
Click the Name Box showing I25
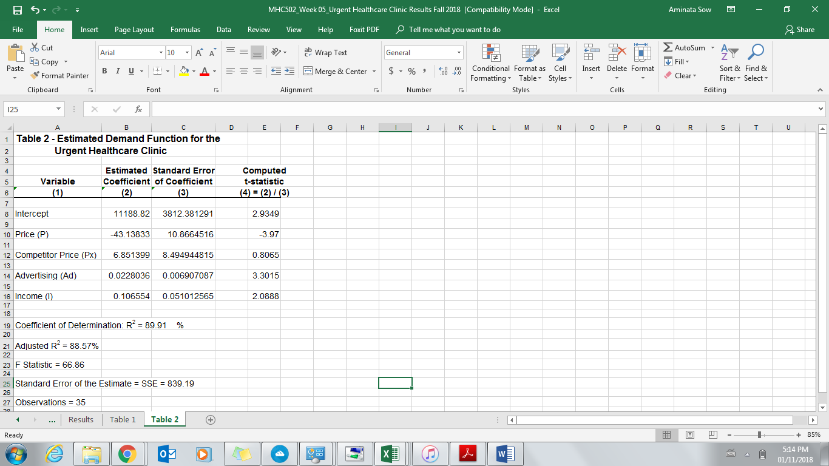34,109
